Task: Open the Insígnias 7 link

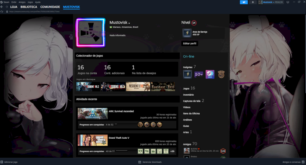Action: [x=189, y=67]
